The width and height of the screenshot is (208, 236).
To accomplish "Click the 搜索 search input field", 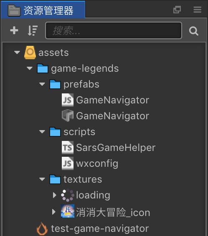I will coord(114,30).
